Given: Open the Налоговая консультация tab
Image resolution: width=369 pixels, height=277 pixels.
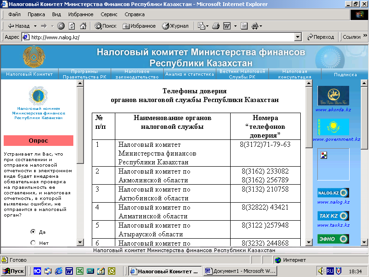Looking at the screenshot, I should click(x=295, y=74).
